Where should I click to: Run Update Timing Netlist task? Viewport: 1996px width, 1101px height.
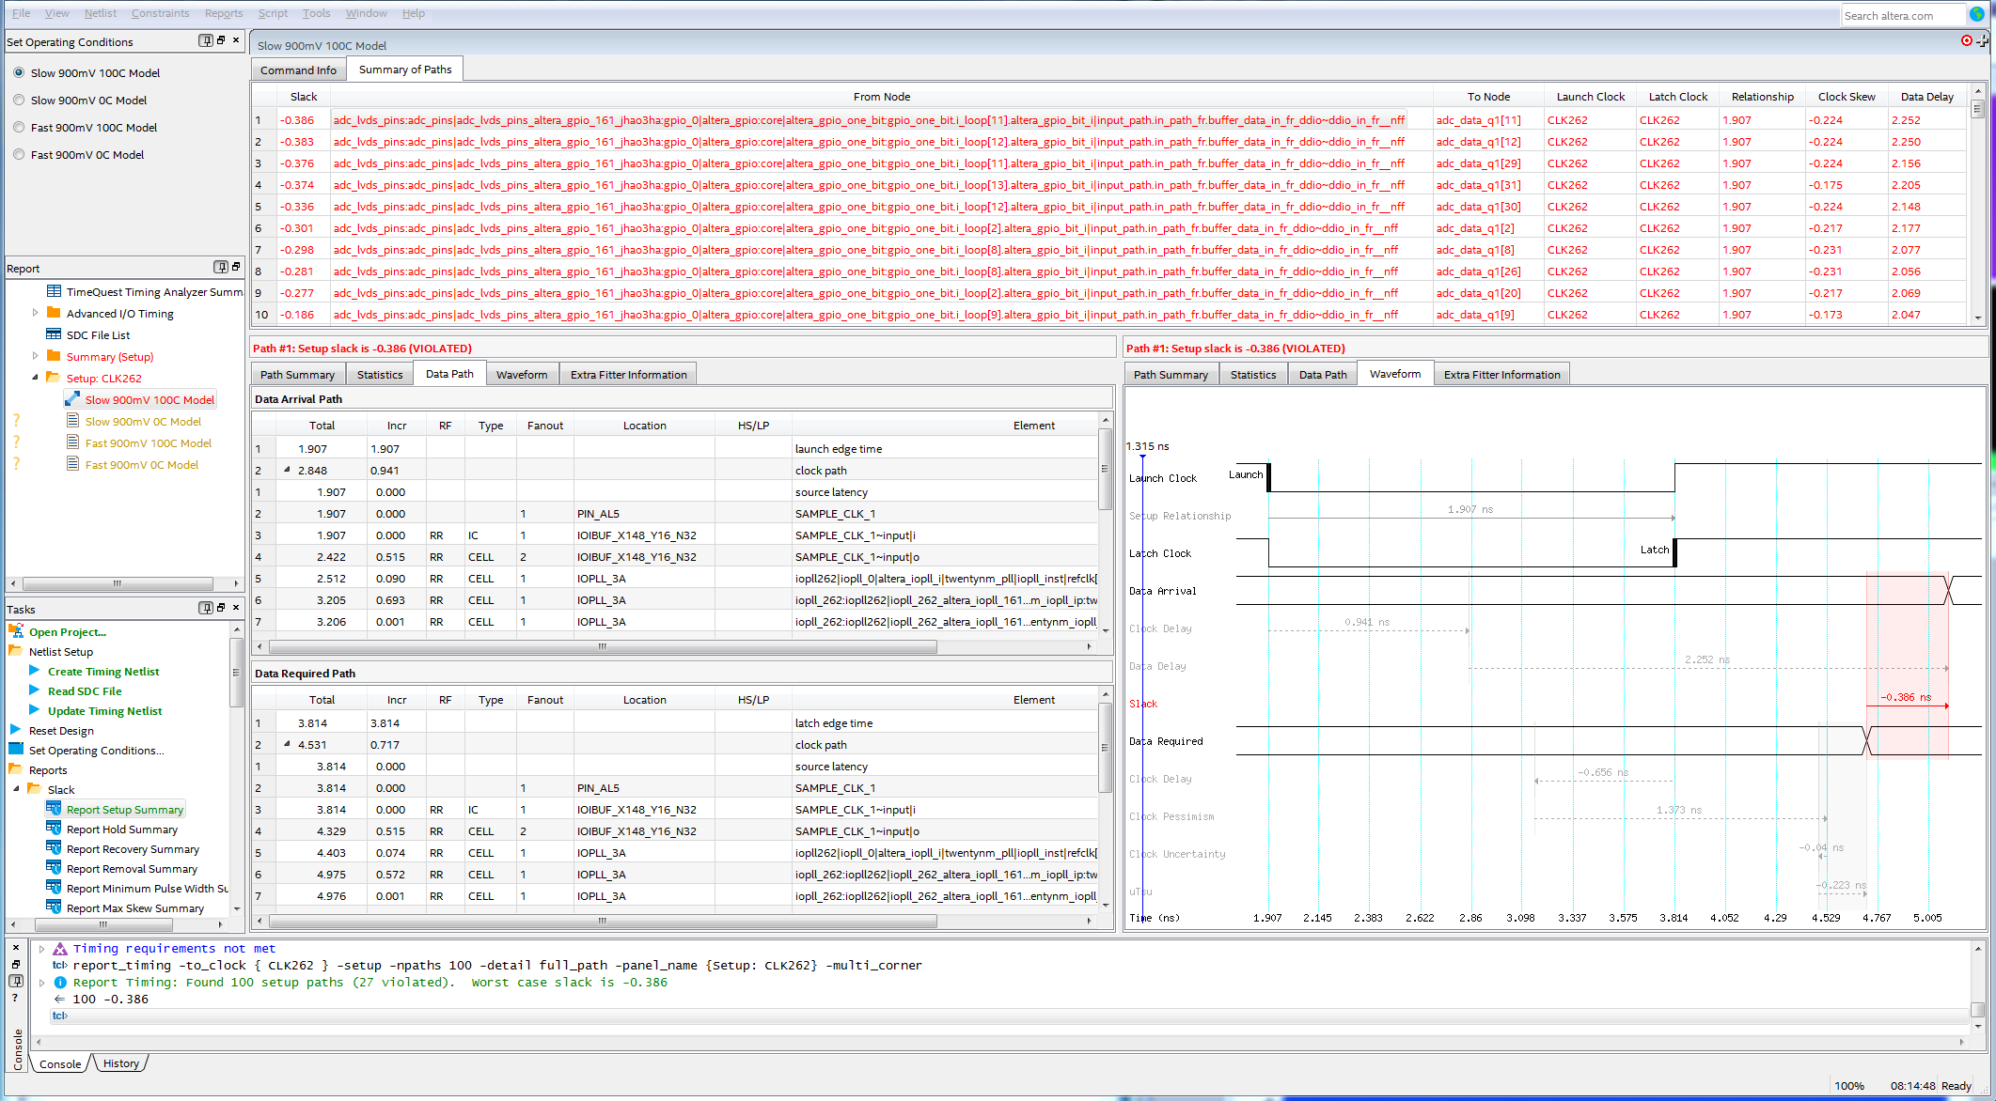tap(104, 710)
